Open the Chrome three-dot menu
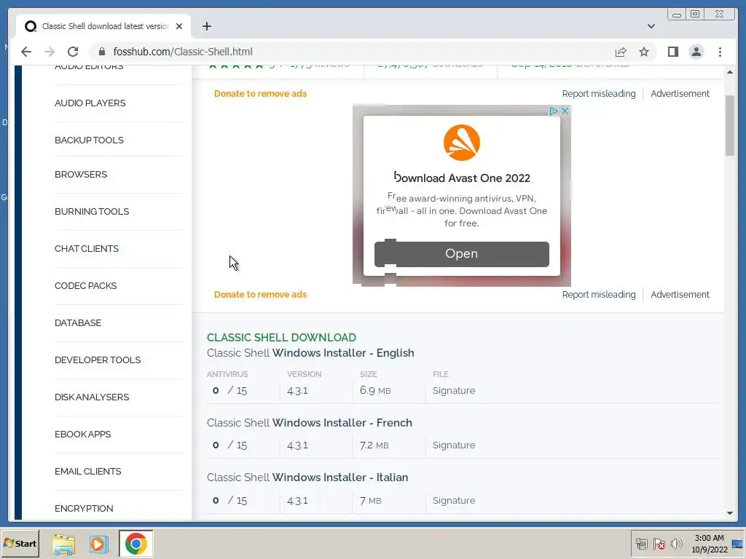Image resolution: width=746 pixels, height=559 pixels. tap(720, 52)
